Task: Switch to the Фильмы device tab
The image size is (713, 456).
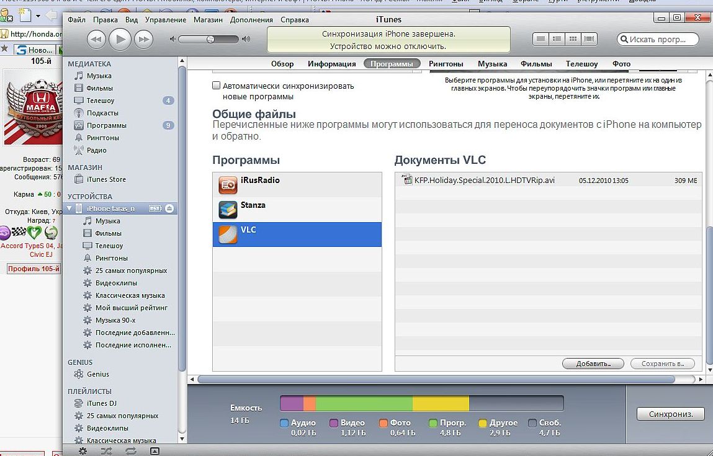Action: [x=536, y=64]
